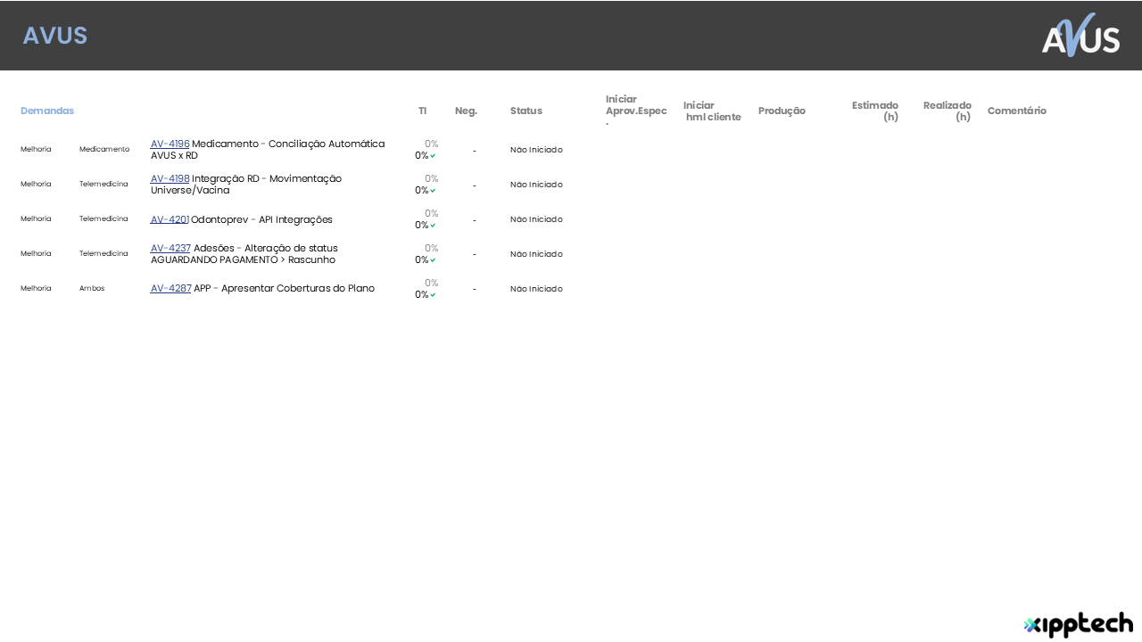The height and width of the screenshot is (642, 1142).
Task: Click 'AGUARDANDO PAGAMENTO > Rascunho' text
Action: click(x=243, y=259)
